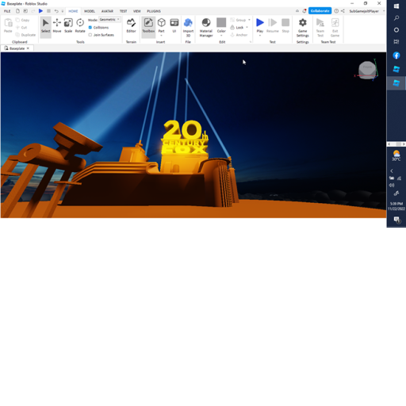Click the view orientation cube in viewport
The image size is (406, 406).
(367, 70)
